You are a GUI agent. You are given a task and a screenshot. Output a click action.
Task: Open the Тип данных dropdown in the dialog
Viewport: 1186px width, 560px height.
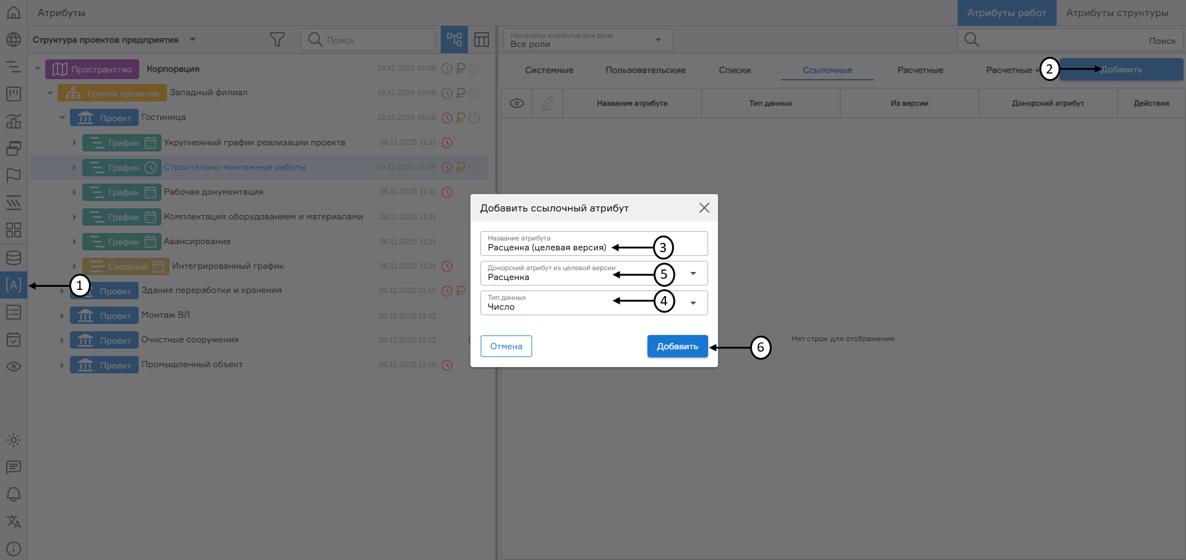click(693, 302)
